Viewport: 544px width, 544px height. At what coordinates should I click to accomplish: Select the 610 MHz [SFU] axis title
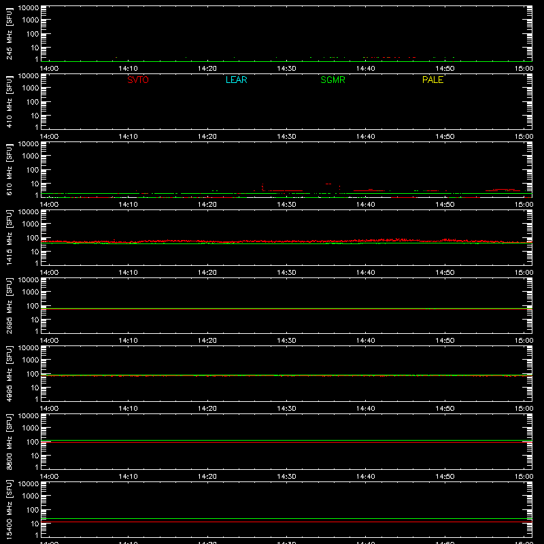[x=9, y=170]
